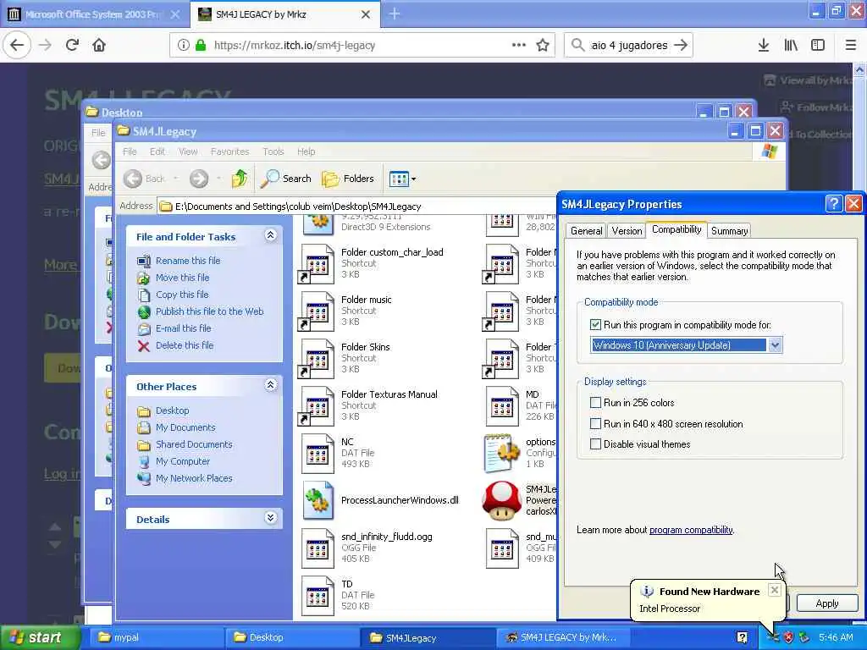
Task: Select the MD DAT file icon
Action: pyautogui.click(x=501, y=405)
